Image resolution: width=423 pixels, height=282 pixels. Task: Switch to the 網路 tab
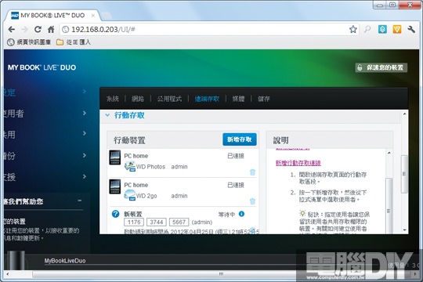[x=138, y=99]
